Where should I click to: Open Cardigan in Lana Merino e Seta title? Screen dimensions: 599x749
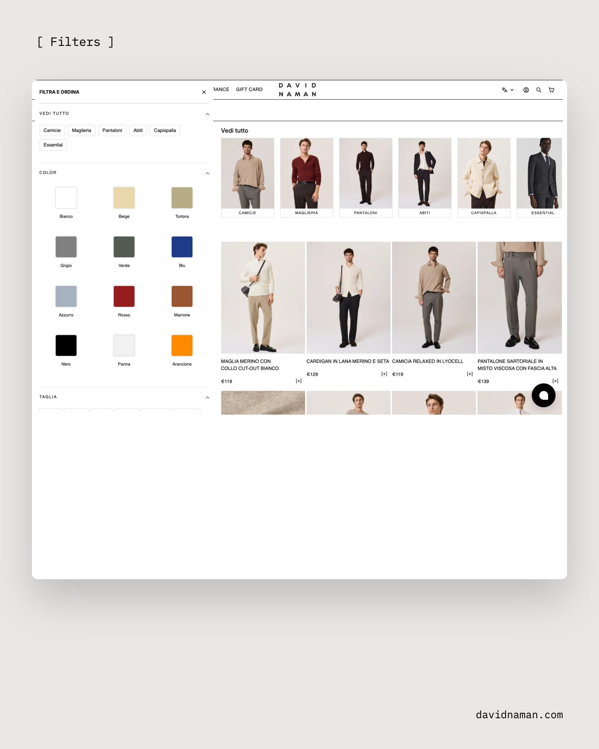tap(347, 361)
